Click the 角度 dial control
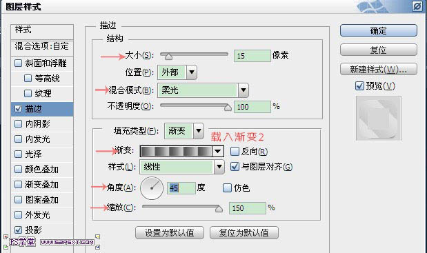 pos(152,188)
